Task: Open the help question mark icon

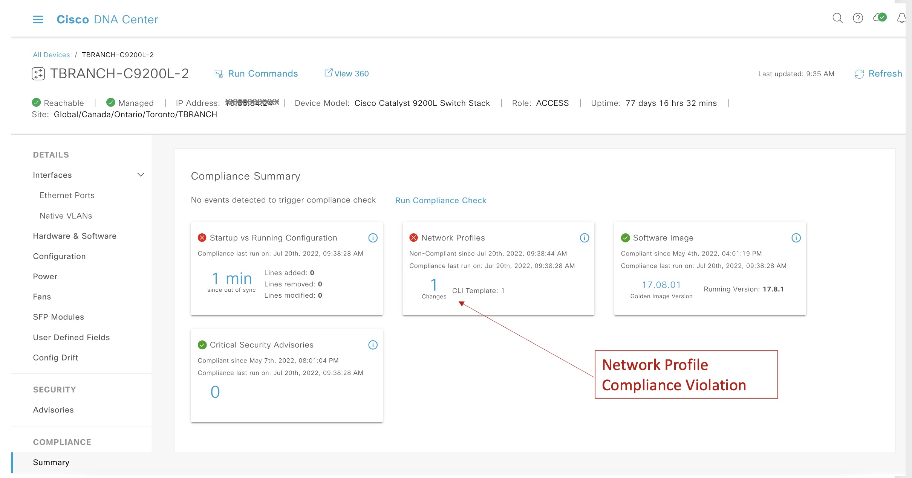Action: pos(858,18)
